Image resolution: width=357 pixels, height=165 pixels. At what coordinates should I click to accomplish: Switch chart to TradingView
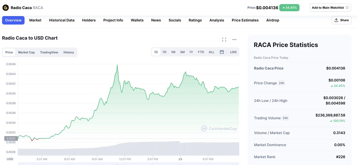click(x=49, y=52)
